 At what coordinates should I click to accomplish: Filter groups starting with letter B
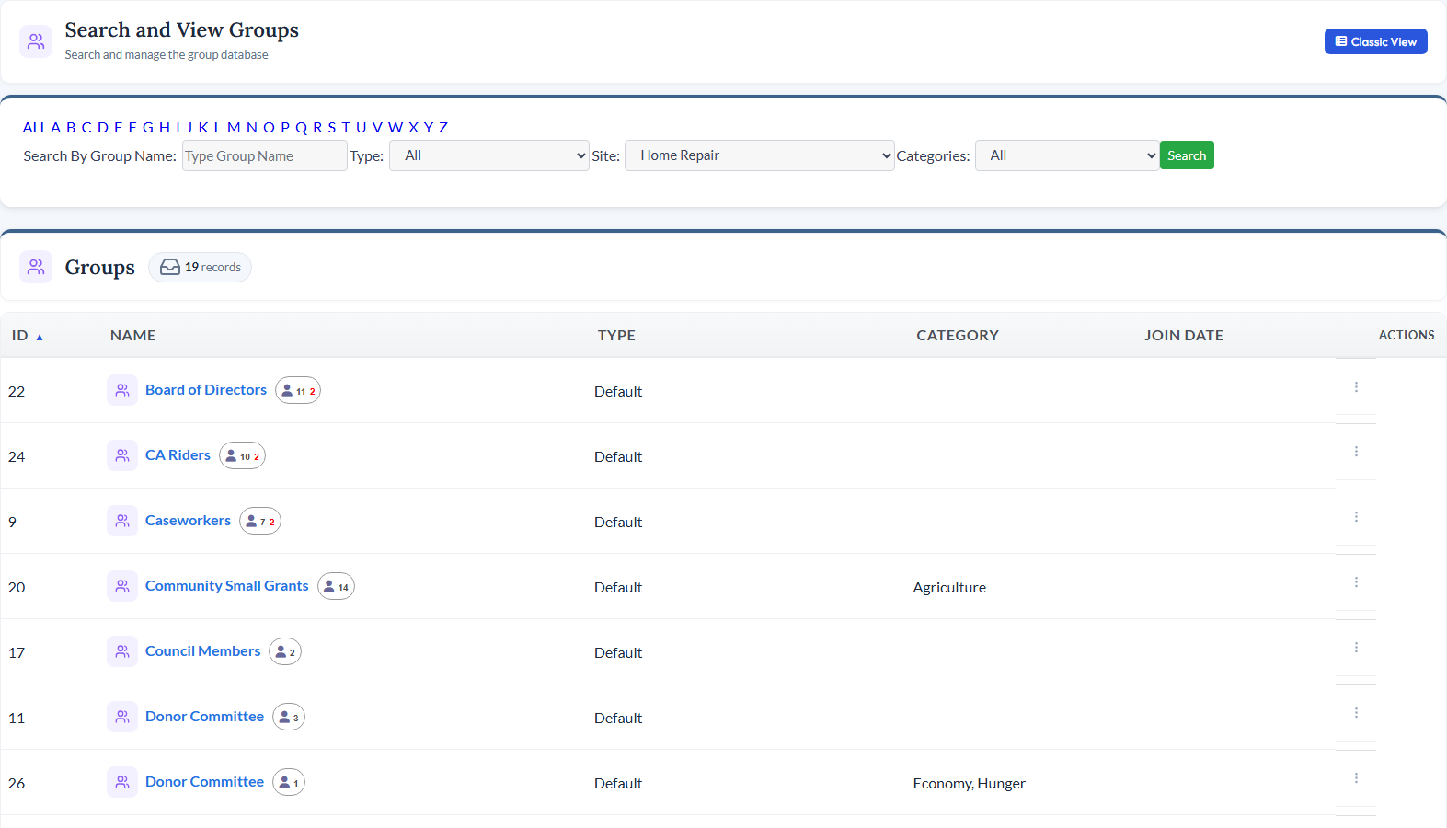coord(71,127)
